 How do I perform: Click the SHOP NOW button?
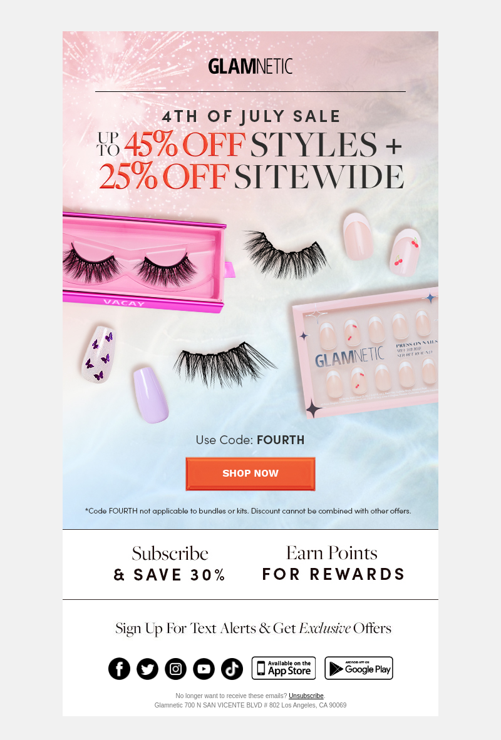pos(250,474)
